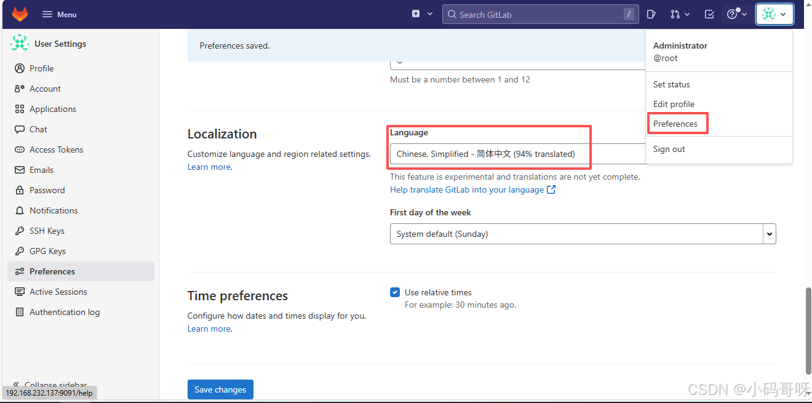Open Learn more link under Time preferences
The image size is (812, 403).
(x=209, y=329)
